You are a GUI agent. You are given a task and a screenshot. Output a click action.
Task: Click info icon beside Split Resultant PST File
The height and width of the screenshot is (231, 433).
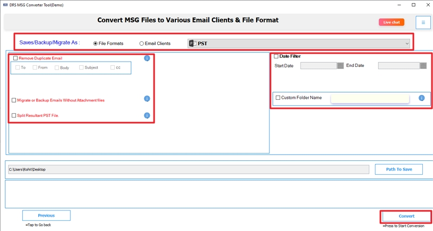[147, 115]
